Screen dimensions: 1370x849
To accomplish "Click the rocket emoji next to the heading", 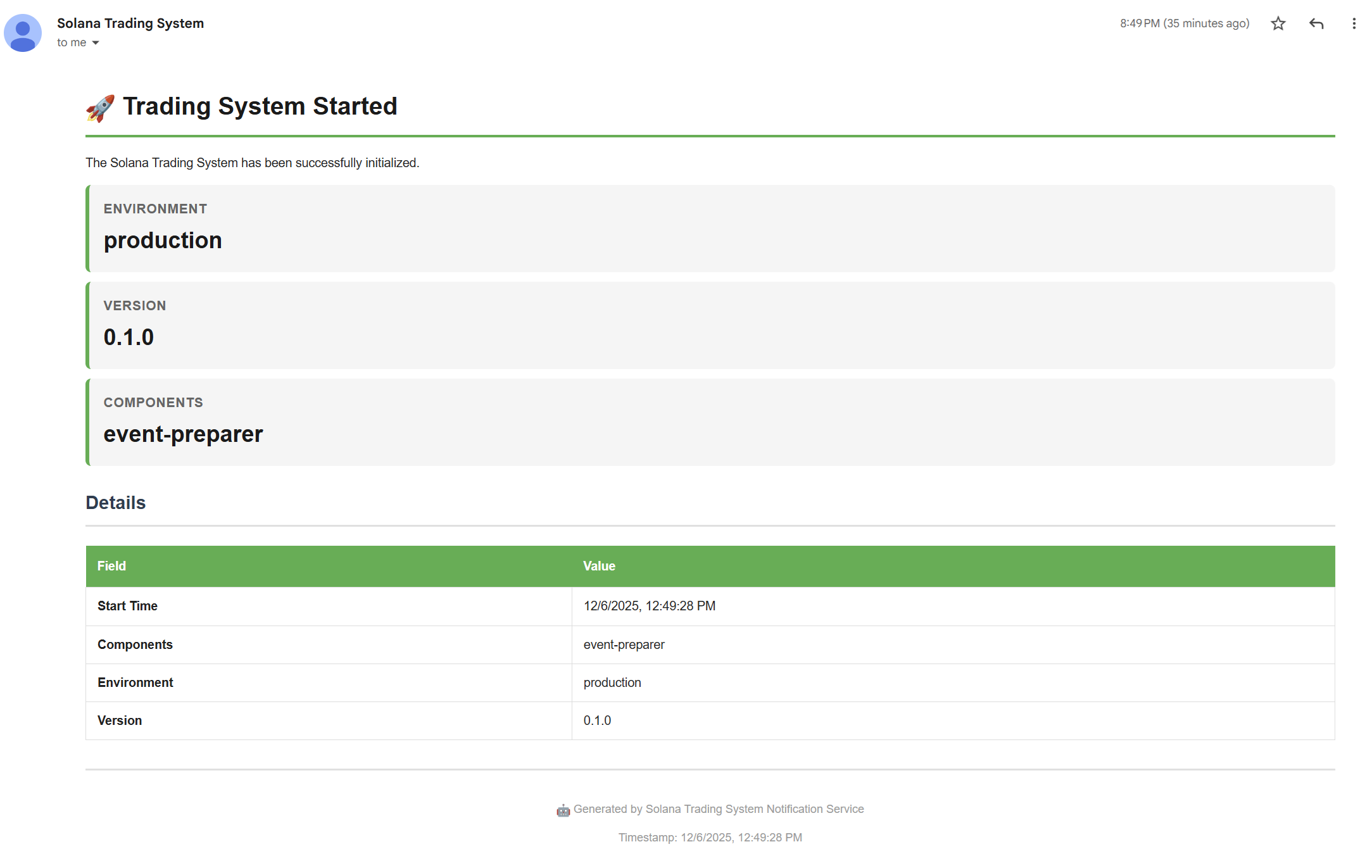I will click(99, 106).
